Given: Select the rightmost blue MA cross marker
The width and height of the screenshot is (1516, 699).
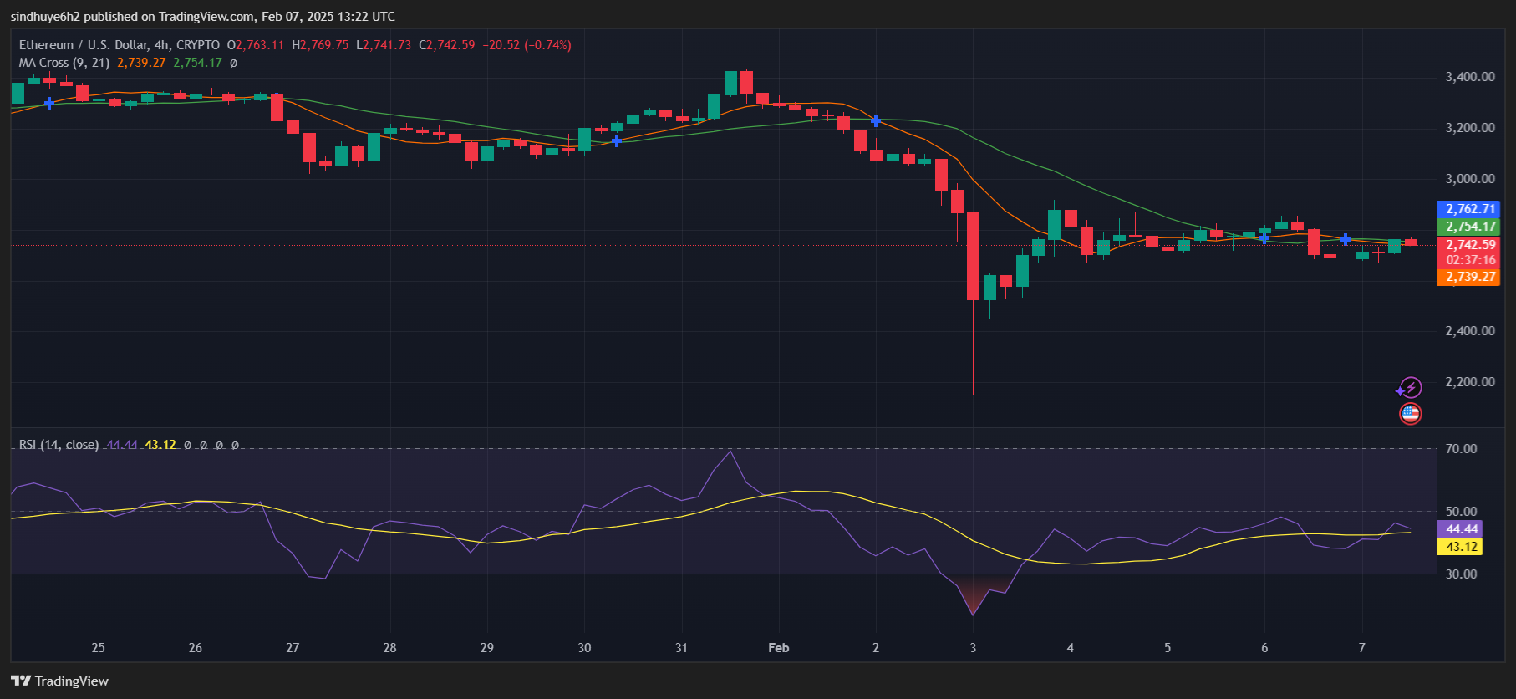Looking at the screenshot, I should (x=1345, y=240).
